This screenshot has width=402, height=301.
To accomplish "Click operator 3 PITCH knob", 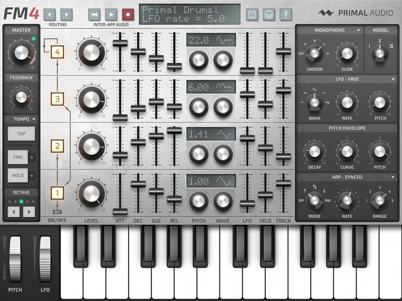I will (199, 107).
